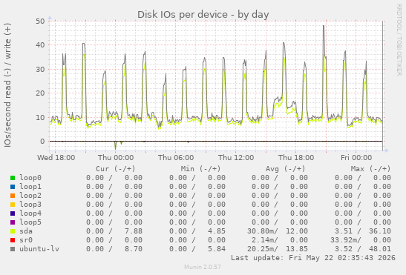Click the negative read dip near Thu 00:00

pyautogui.click(x=116, y=146)
